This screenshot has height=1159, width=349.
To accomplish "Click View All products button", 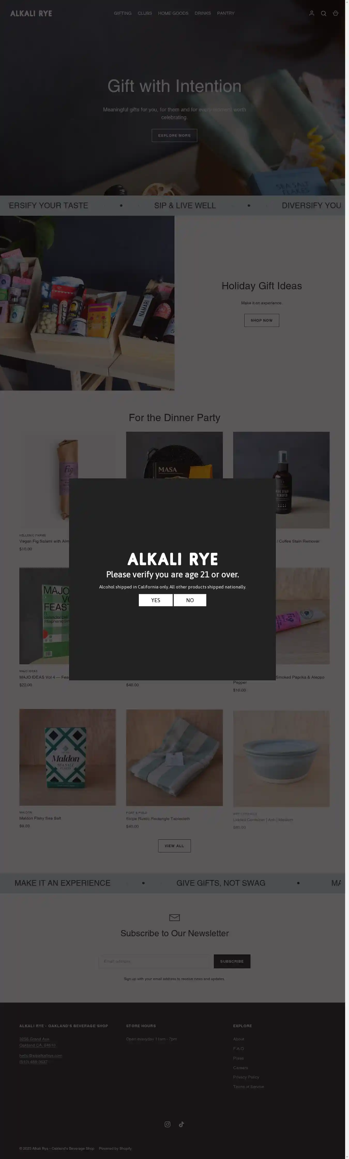I will (x=174, y=845).
